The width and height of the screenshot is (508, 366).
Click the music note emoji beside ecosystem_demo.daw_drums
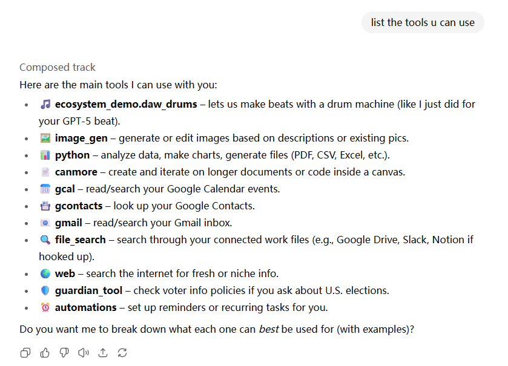click(x=45, y=104)
